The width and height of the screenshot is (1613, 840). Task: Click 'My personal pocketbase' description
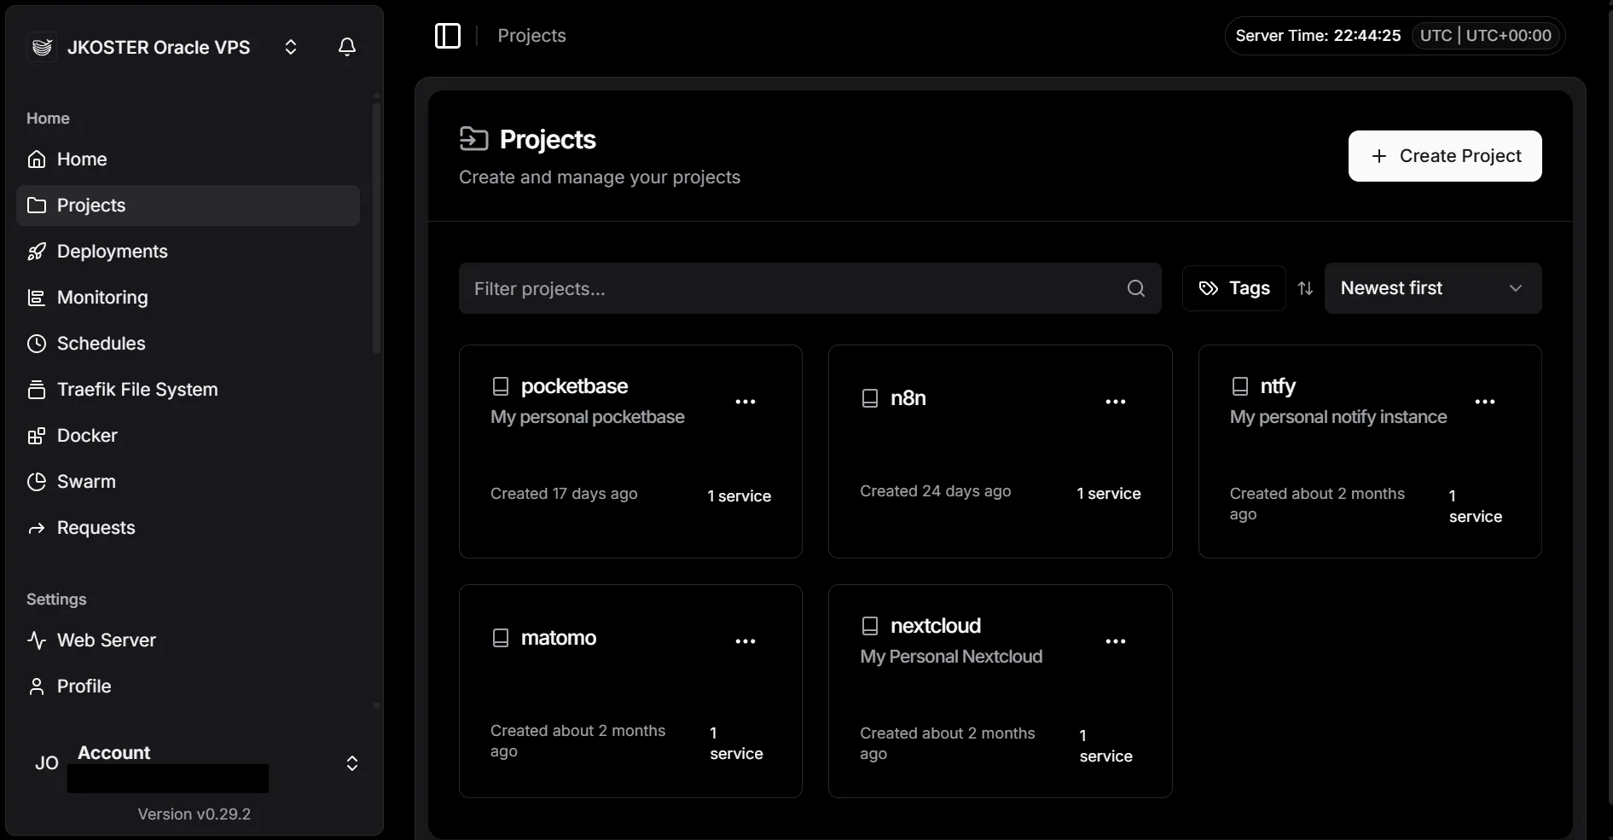(x=588, y=417)
